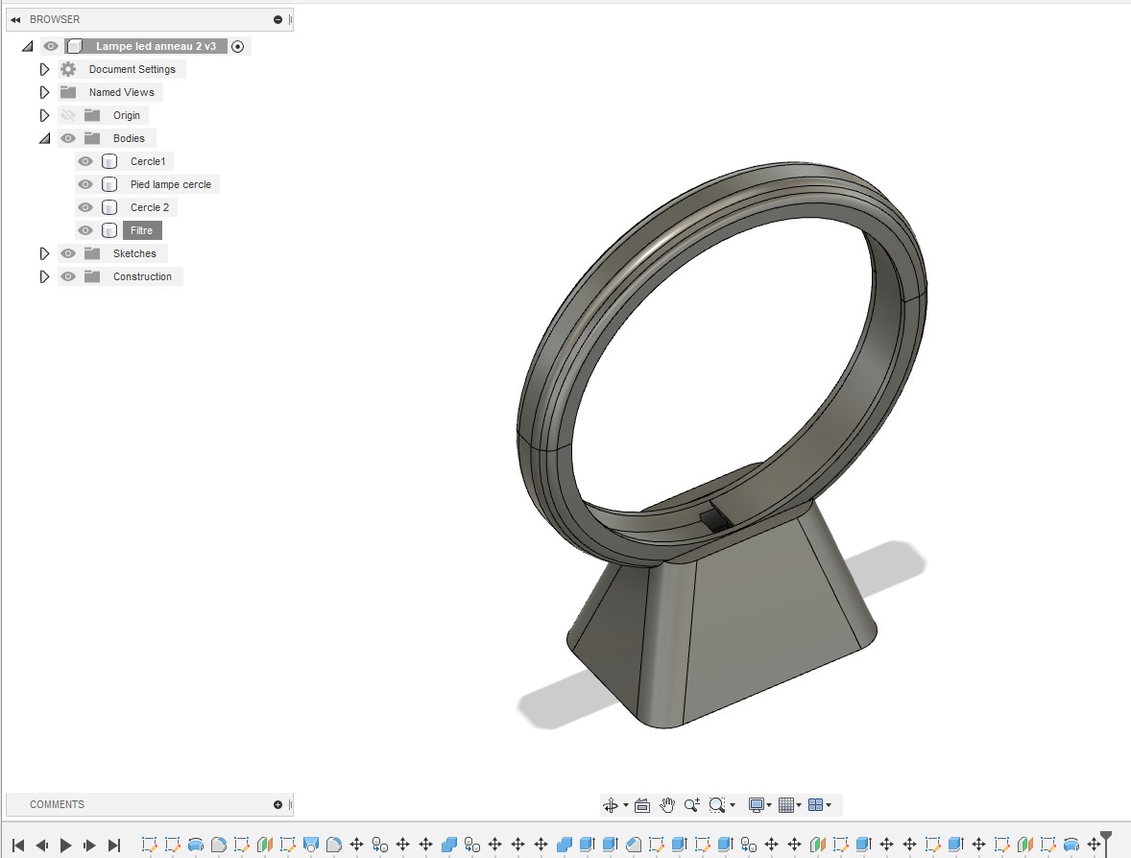
Task: Select Lampe led anneau 2 v3 root item
Action: tap(156, 46)
